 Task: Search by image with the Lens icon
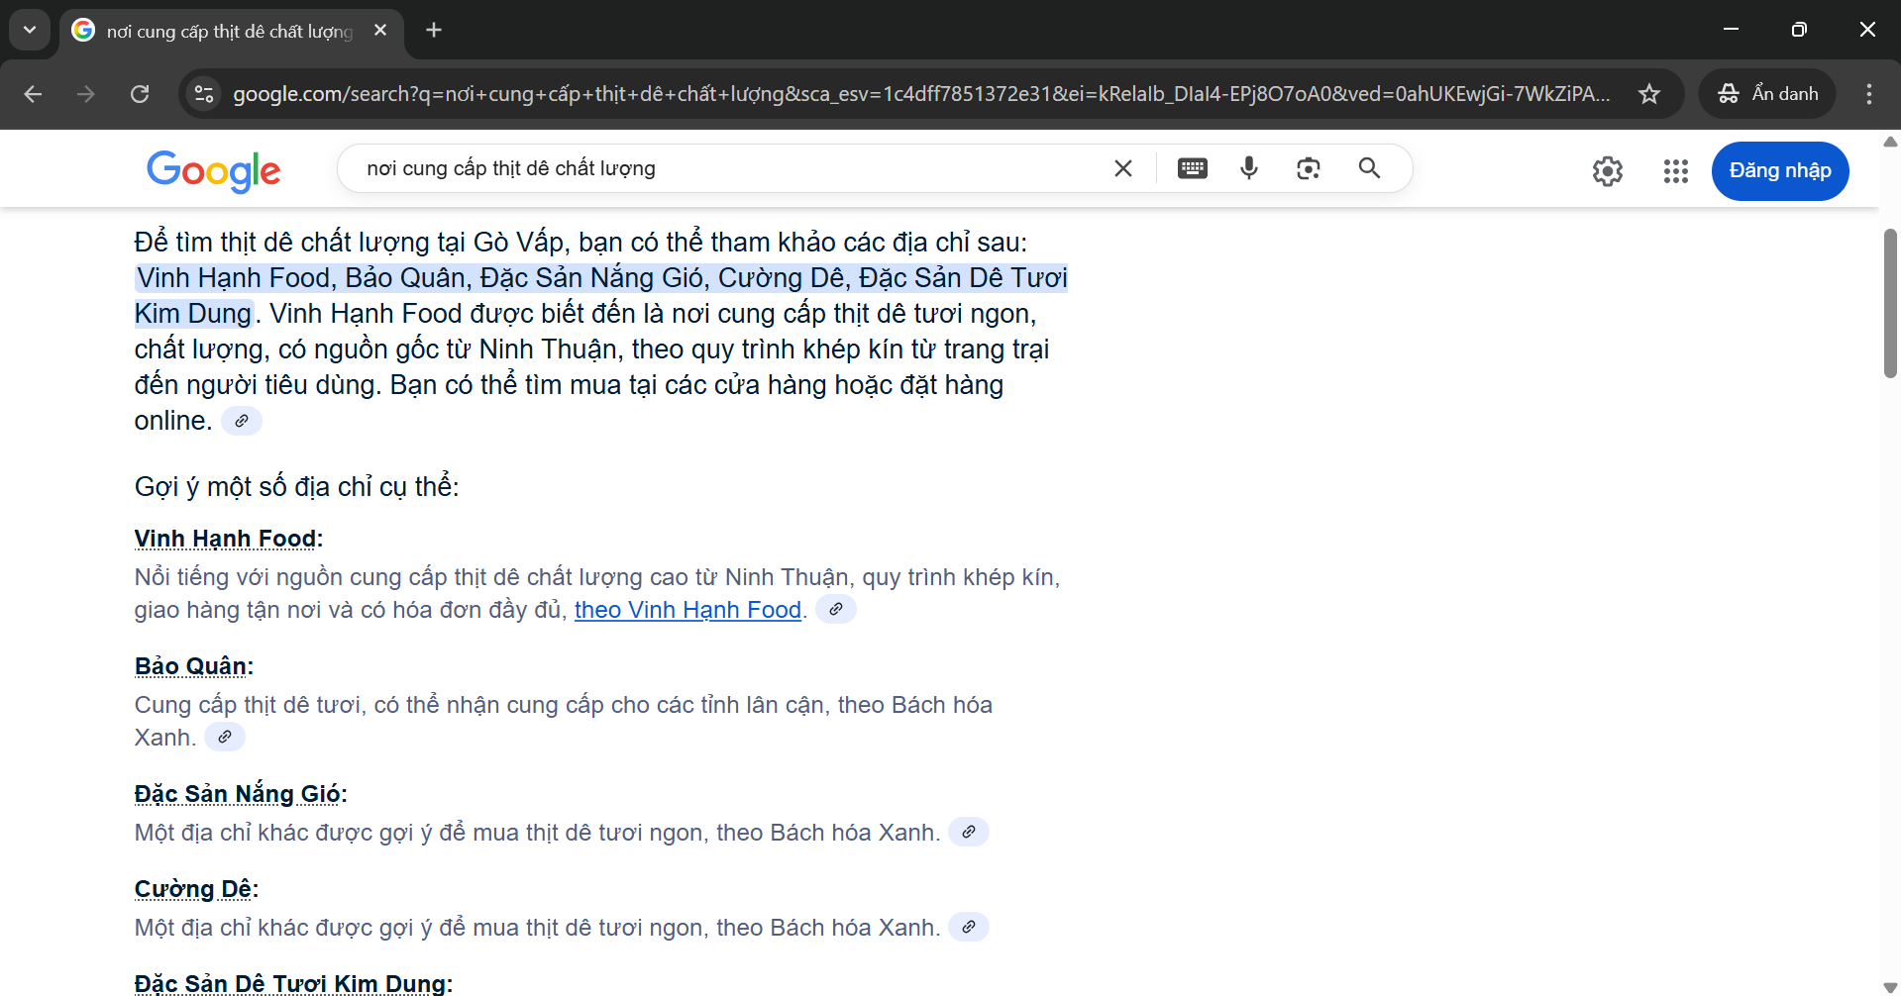click(1309, 168)
